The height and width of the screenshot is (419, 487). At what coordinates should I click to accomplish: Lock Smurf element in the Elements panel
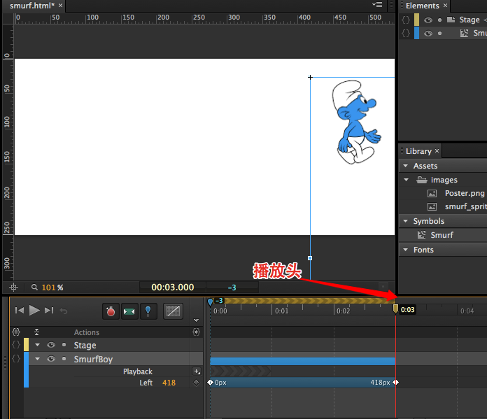(440, 34)
